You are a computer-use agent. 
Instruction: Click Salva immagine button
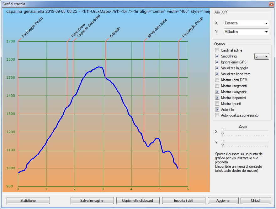coord(92,201)
